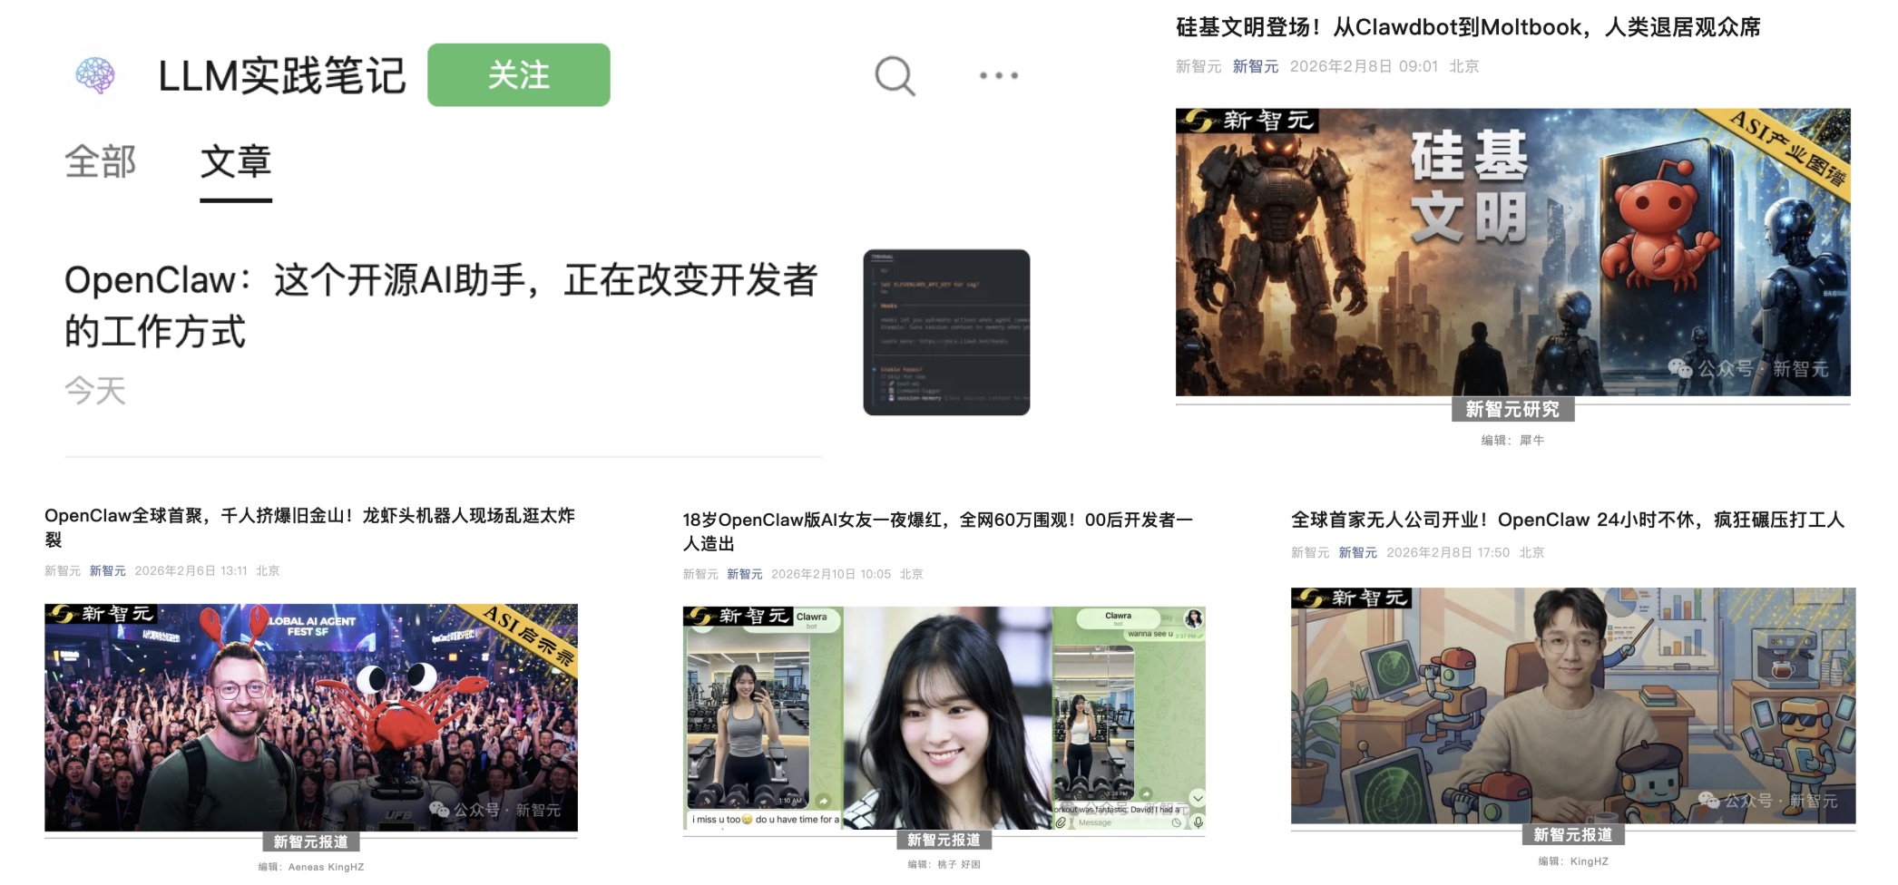Click blue 新智元 link dated 2月8日 17:50
Viewport: 1898px width, 885px height.
pos(1357,552)
